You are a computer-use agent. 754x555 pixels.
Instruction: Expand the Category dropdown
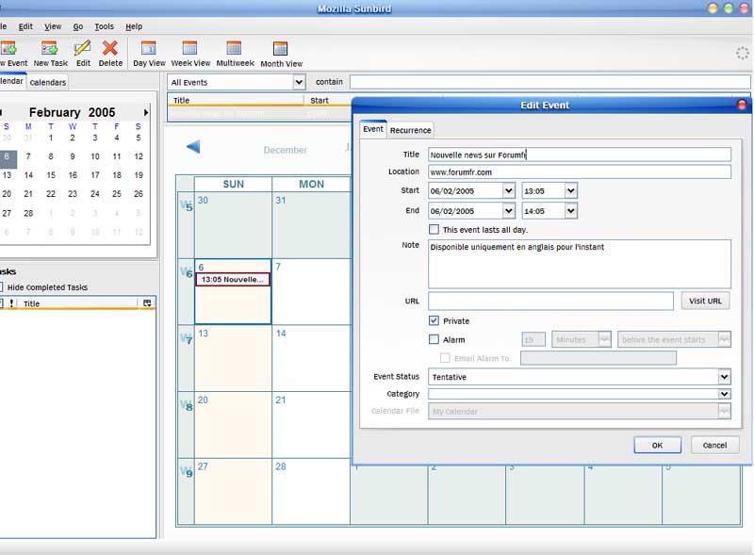(724, 394)
